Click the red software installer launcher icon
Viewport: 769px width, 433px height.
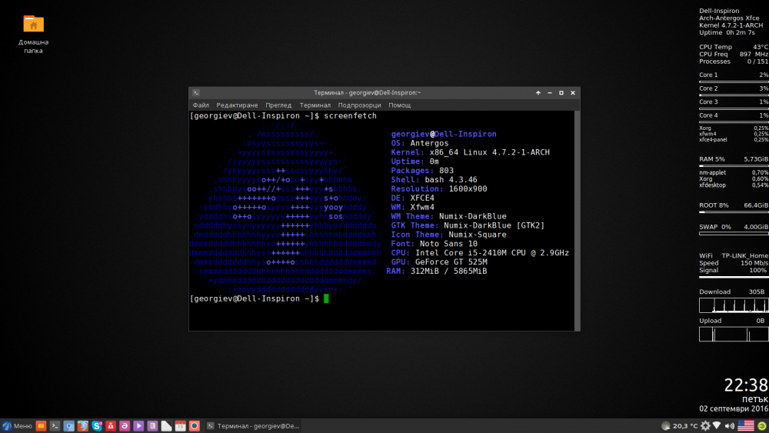pyautogui.click(x=111, y=425)
